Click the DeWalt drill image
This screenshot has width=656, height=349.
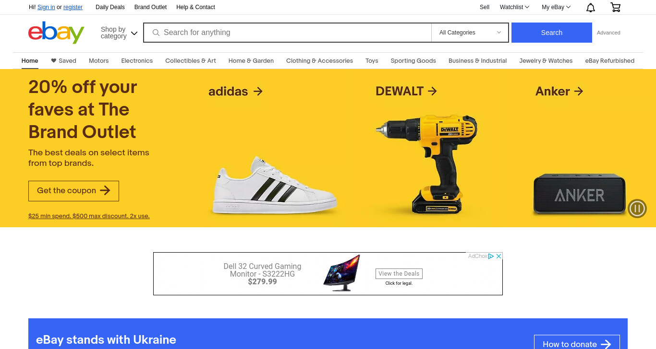pyautogui.click(x=426, y=164)
